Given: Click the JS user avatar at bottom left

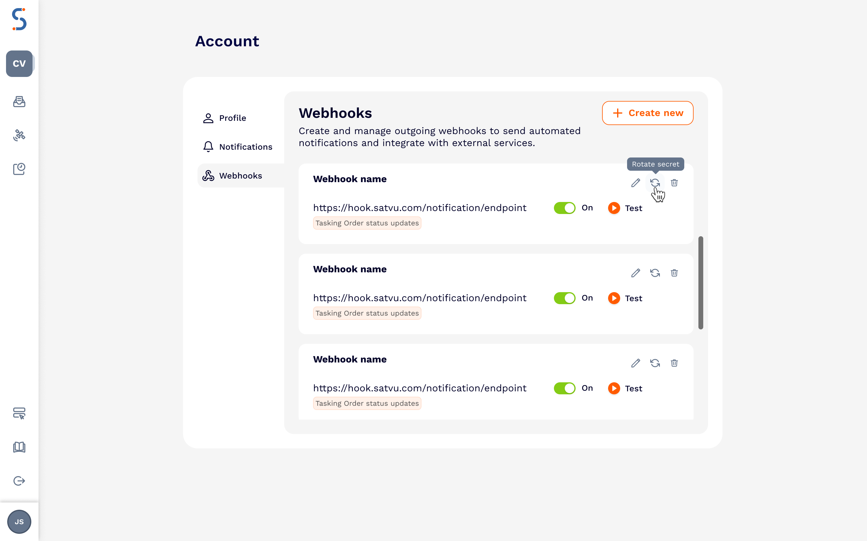Looking at the screenshot, I should tap(19, 522).
